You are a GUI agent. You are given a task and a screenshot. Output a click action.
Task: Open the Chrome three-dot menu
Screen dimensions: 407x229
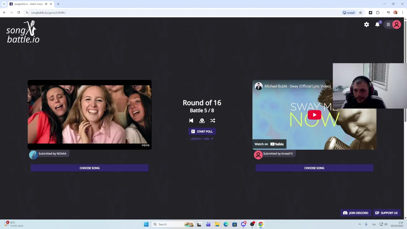pyautogui.click(x=403, y=13)
